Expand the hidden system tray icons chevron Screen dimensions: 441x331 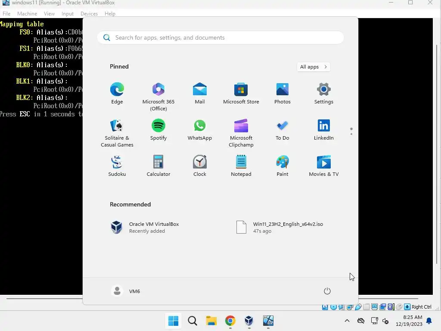(347, 321)
